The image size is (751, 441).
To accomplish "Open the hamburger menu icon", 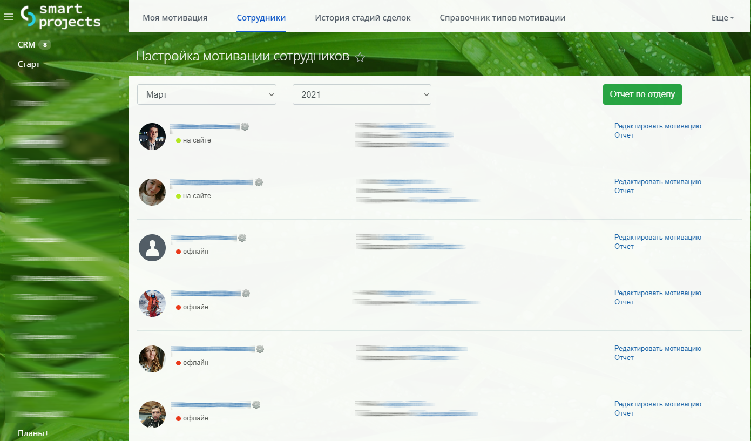I will pyautogui.click(x=8, y=17).
